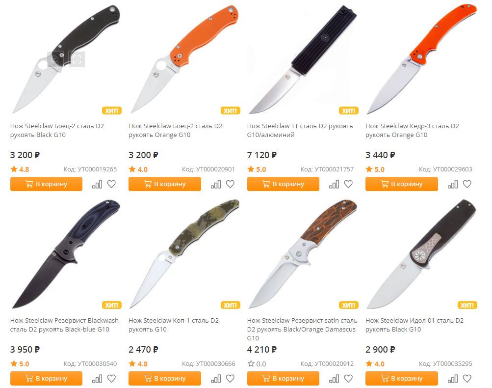492x388 pixels.
Task: Open Резервист Blackwash Black-blue G10 title link
Action: (x=64, y=325)
